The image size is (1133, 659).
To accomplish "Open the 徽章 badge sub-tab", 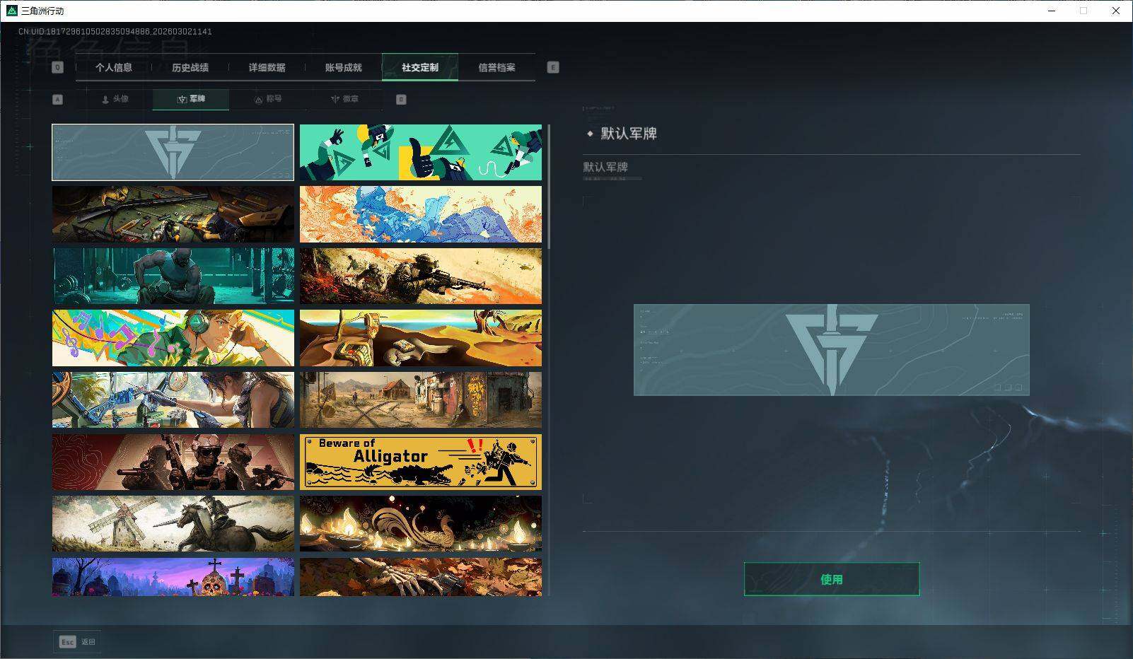I will click(344, 99).
